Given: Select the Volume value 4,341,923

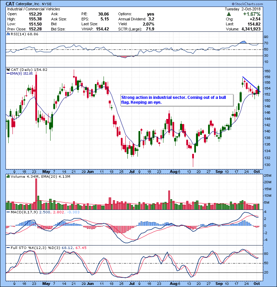Looking at the screenshot, I should click(x=251, y=29).
